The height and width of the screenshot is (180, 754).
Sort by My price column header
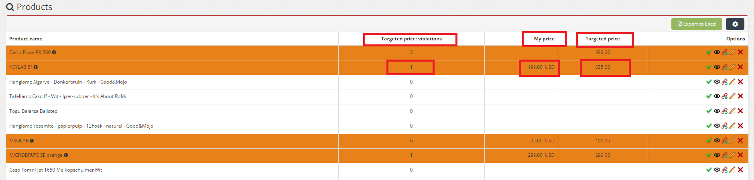[544, 39]
